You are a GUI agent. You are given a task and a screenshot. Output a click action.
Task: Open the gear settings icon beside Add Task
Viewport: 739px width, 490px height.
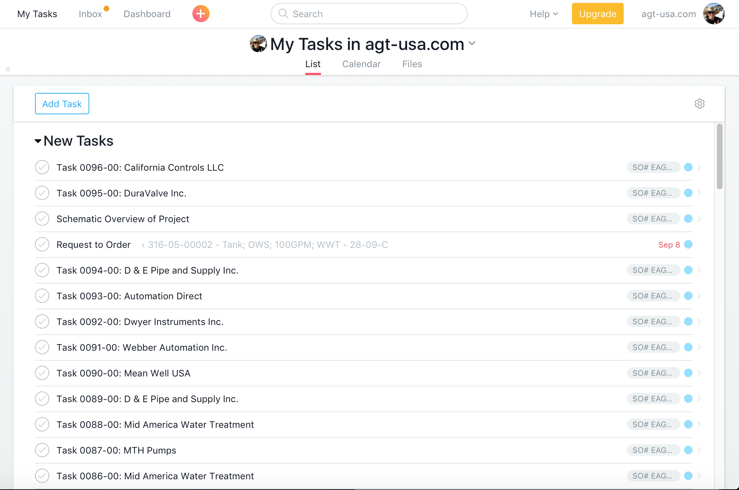[699, 104]
